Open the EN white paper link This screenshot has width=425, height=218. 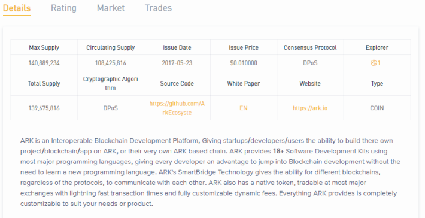point(244,108)
